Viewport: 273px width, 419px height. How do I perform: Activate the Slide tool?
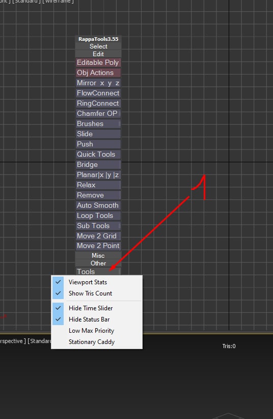(x=98, y=134)
